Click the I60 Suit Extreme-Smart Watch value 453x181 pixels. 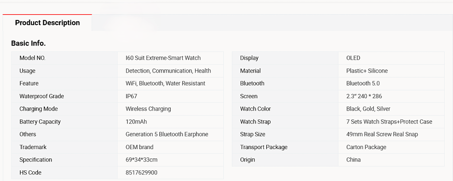point(163,58)
